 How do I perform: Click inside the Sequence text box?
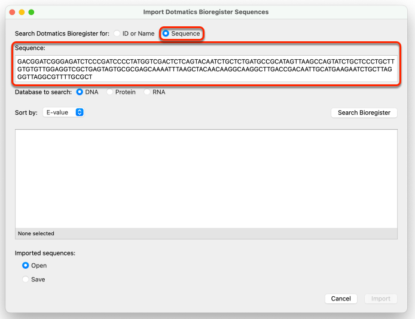pyautogui.click(x=206, y=69)
